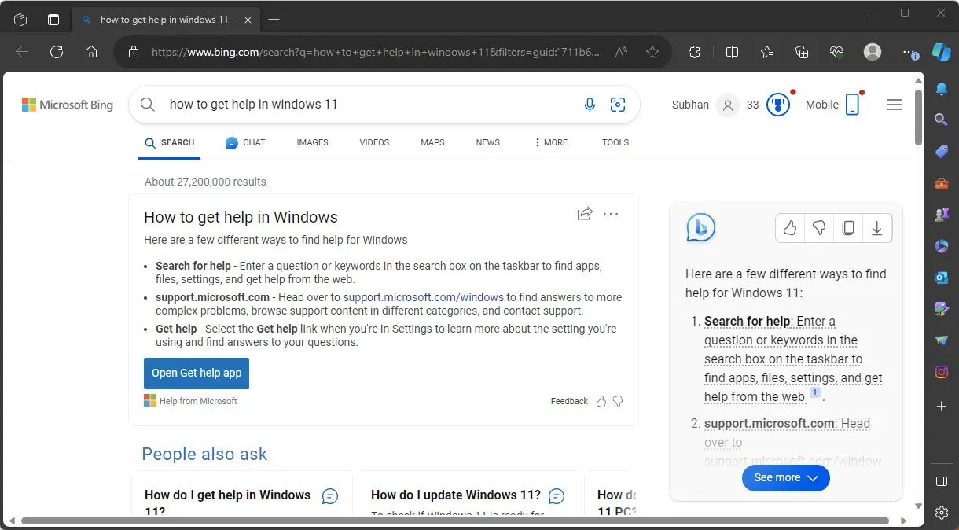Open Browser essentials heart icon
Screen dimensions: 959x530
(836, 52)
